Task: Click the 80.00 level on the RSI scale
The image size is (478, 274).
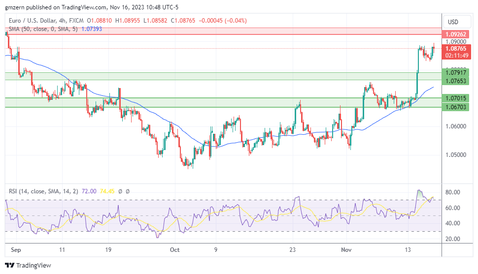Action: pos(452,192)
